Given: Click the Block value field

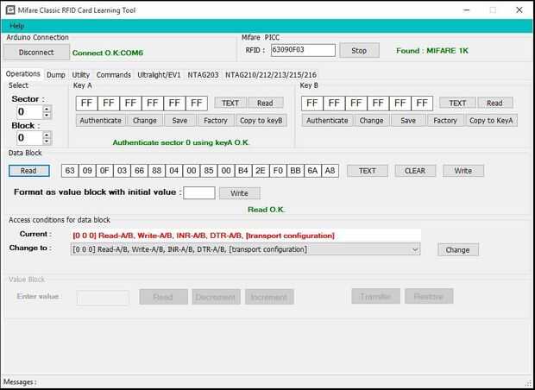Looking at the screenshot, I should (29, 138).
